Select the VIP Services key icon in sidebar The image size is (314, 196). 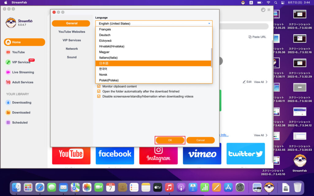pos(8,62)
